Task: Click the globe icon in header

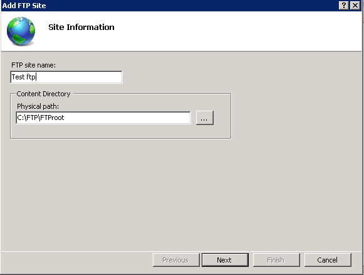Action: click(21, 31)
